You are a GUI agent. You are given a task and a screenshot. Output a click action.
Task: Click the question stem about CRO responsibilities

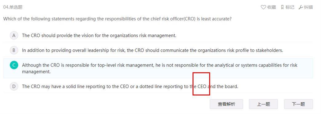117,19
